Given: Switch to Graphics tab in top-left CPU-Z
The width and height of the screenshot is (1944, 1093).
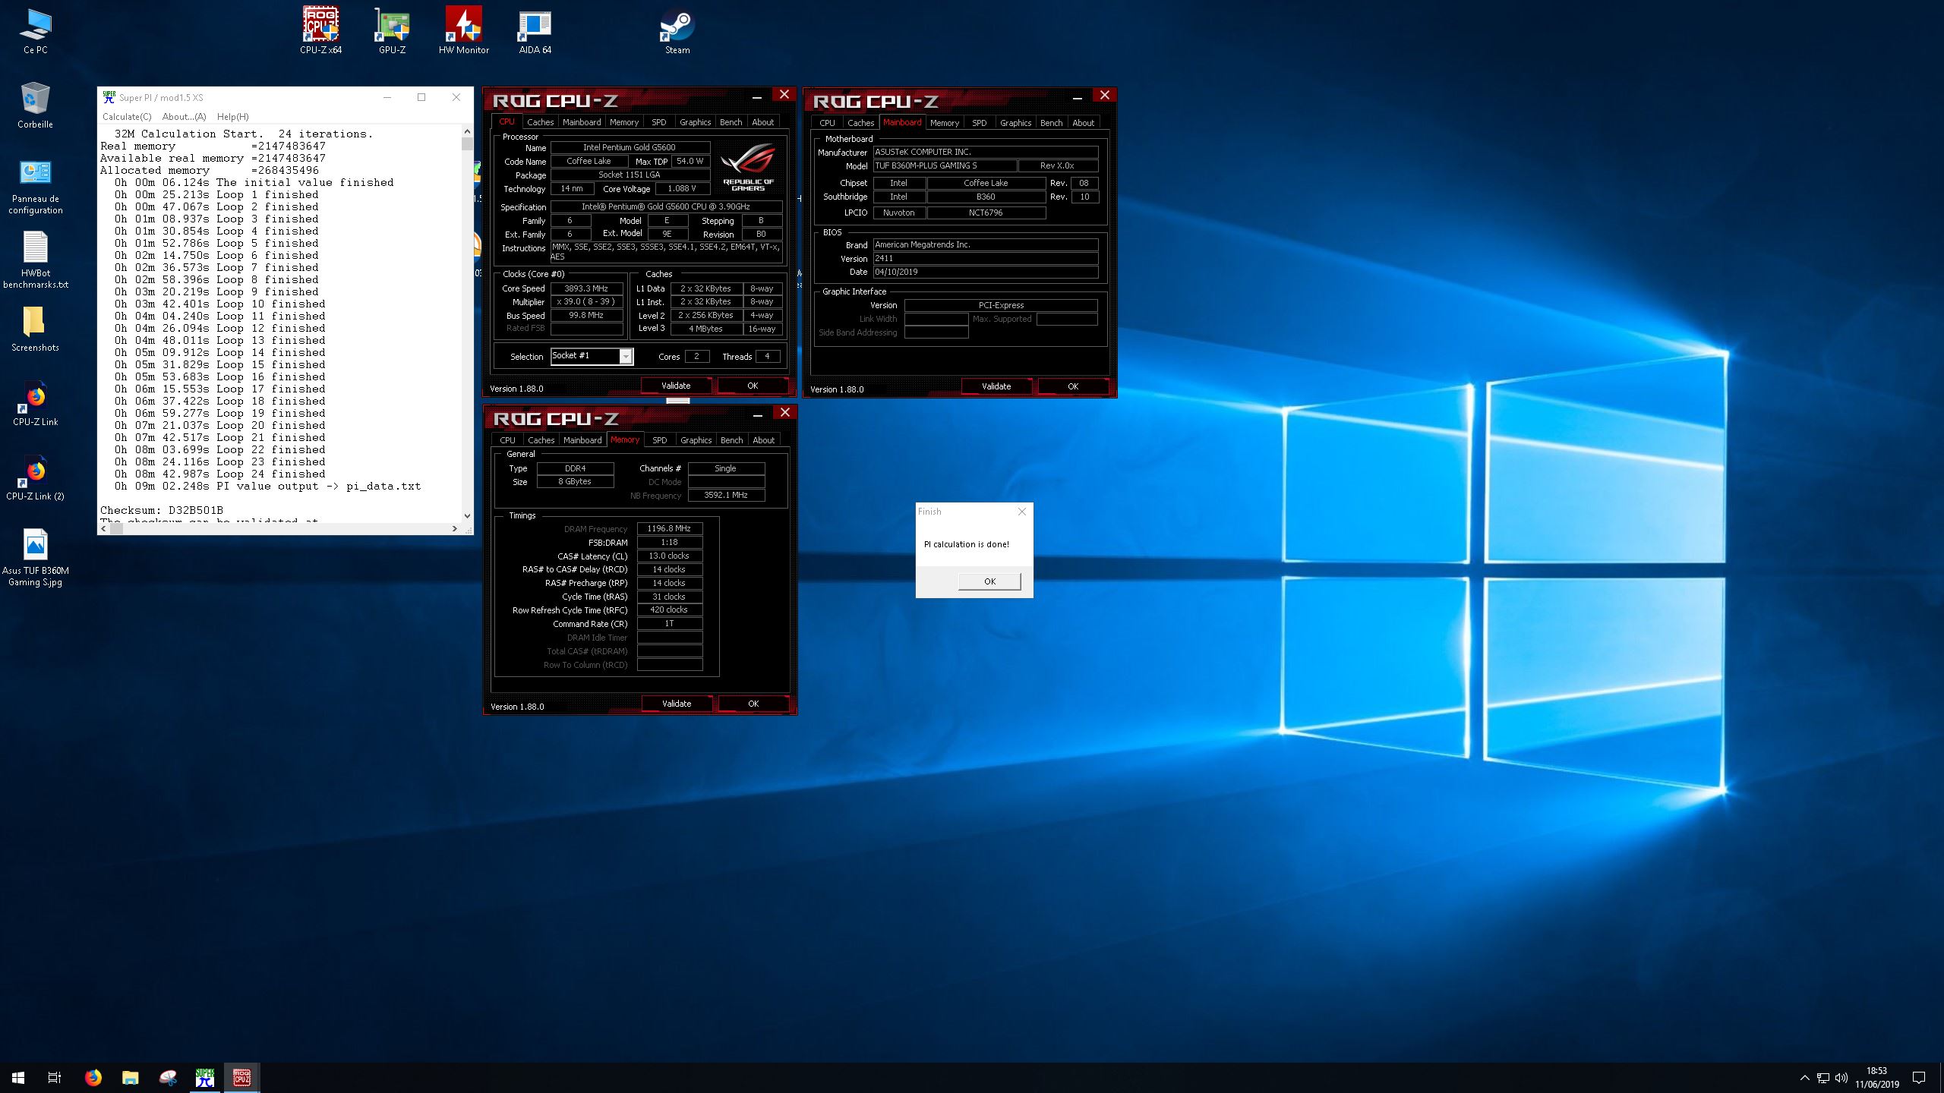Looking at the screenshot, I should tap(695, 122).
